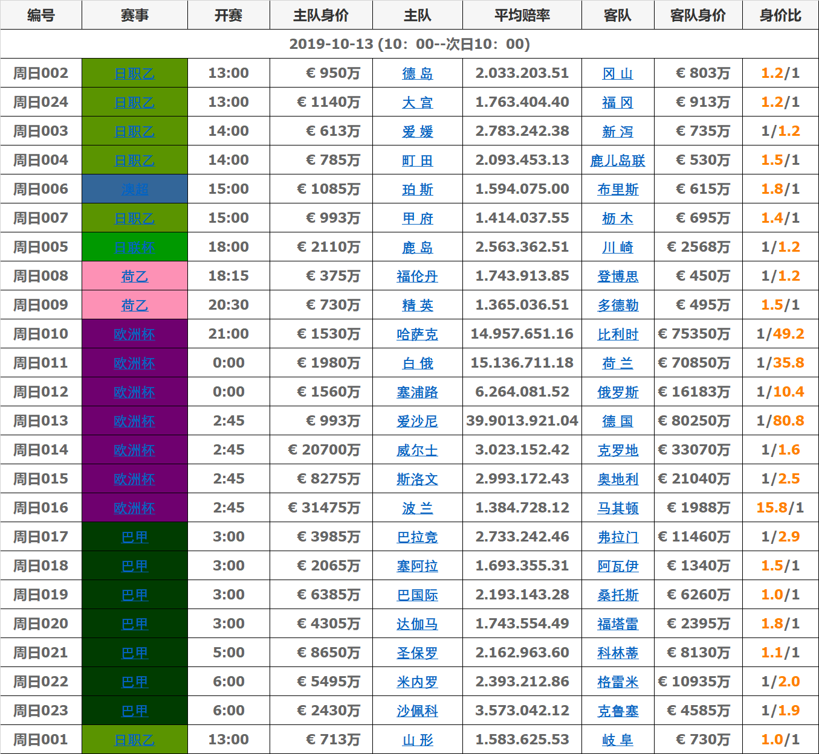The height and width of the screenshot is (754, 819).
Task: Open the 布里斯 team link
Action: click(618, 190)
